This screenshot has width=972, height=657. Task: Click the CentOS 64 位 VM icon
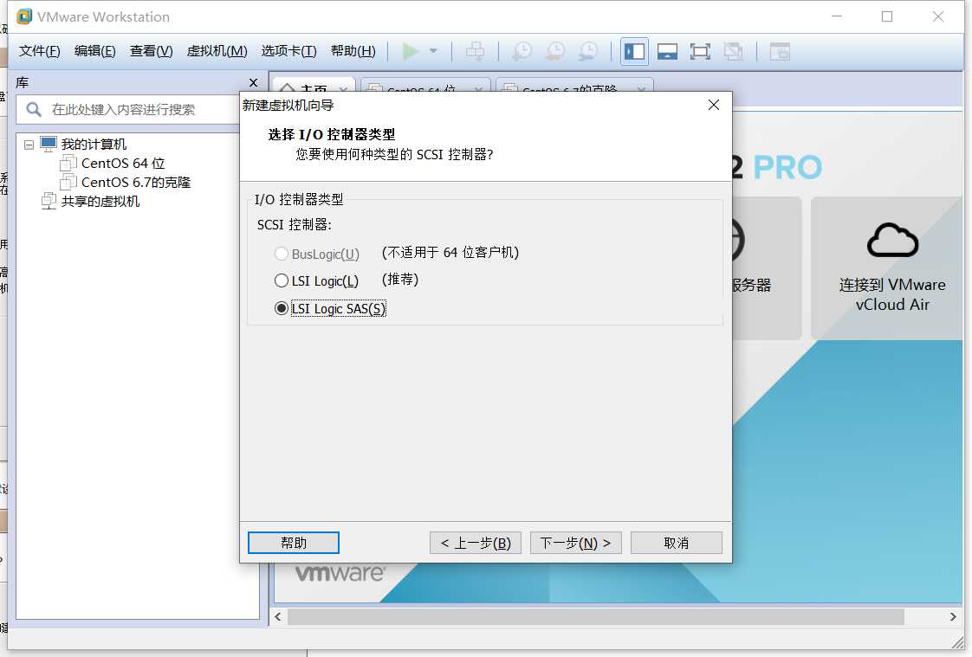(x=68, y=164)
